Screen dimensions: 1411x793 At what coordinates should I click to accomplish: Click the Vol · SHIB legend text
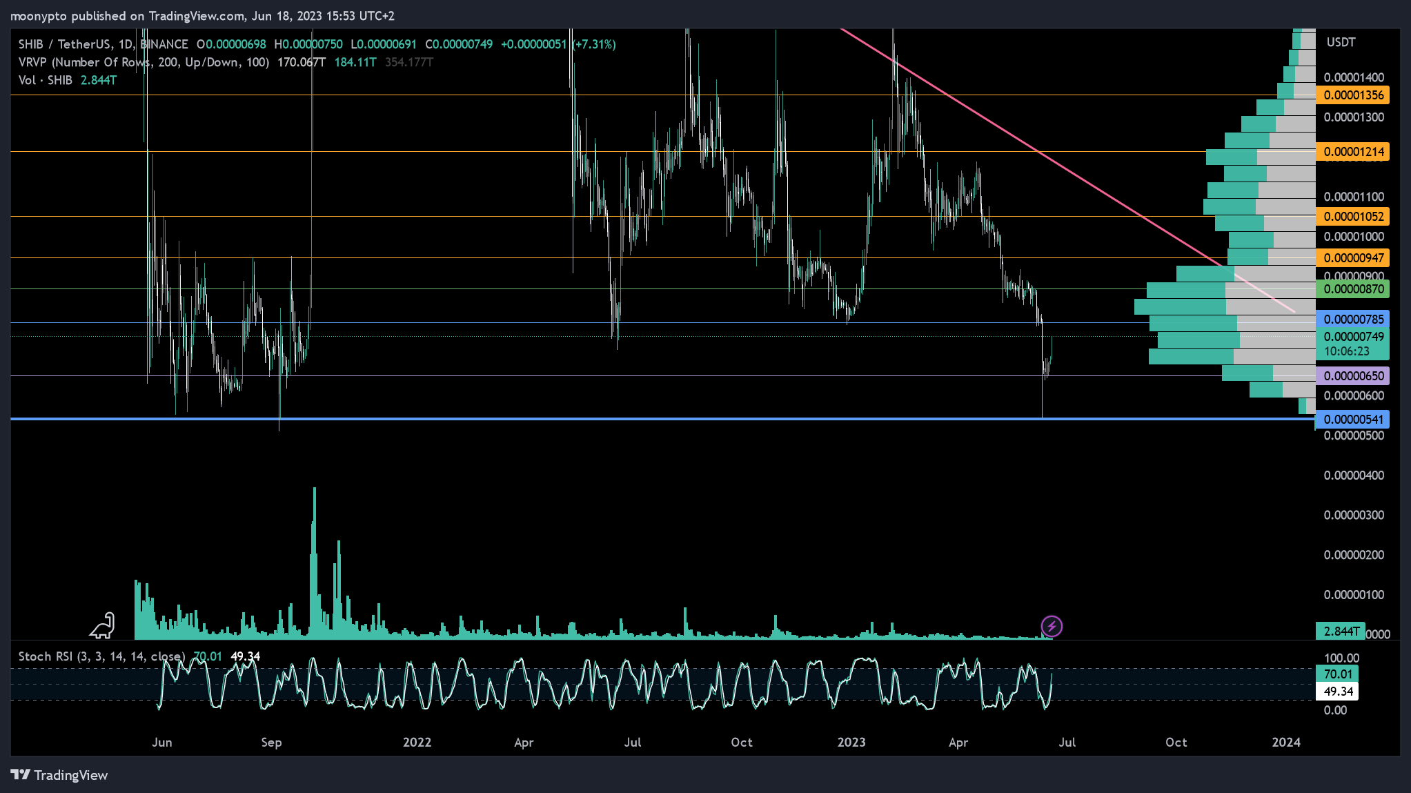46,80
